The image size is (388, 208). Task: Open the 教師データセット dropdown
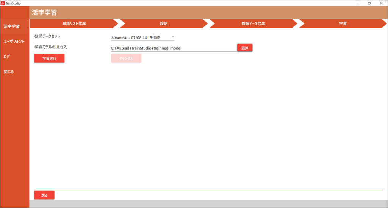point(142,37)
